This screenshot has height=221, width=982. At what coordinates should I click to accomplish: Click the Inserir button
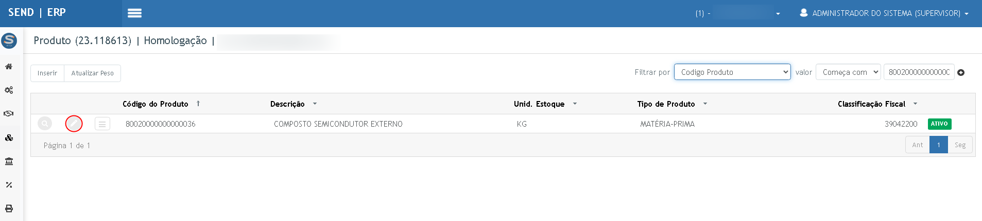[47, 73]
